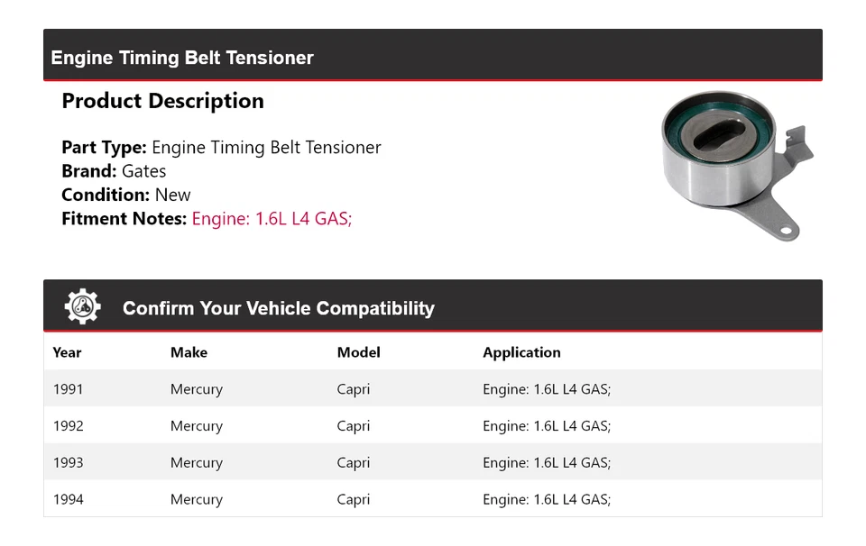The width and height of the screenshot is (866, 546).
Task: Select the 1992 year cell
Action: (x=68, y=426)
